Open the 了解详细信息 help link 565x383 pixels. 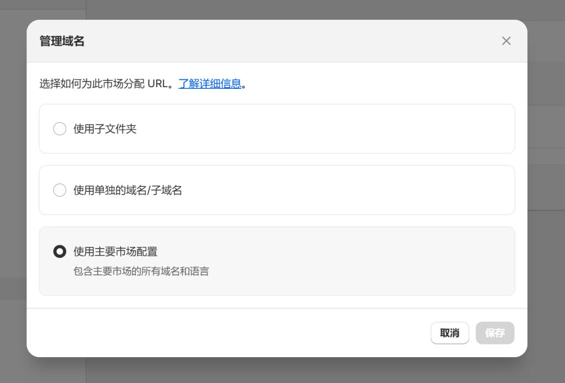tap(210, 83)
